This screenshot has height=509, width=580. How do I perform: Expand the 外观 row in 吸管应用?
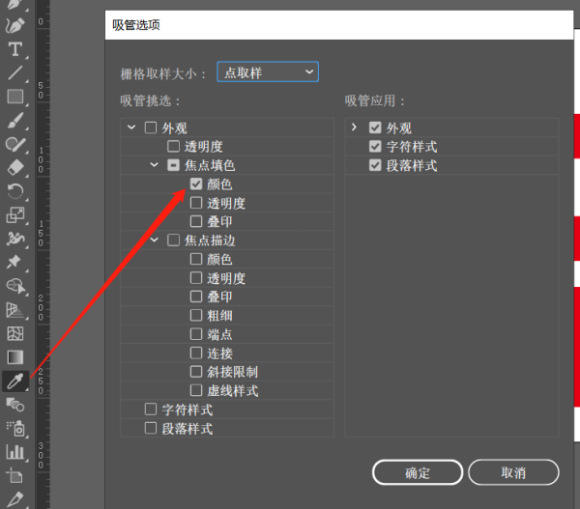(354, 127)
